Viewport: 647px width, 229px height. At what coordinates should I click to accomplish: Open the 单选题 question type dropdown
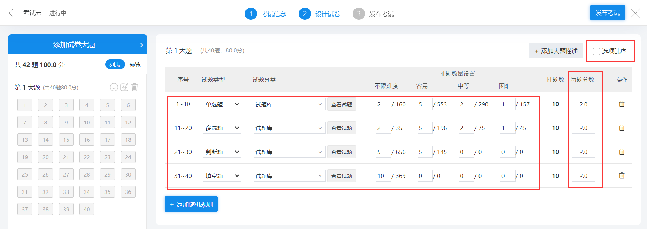[222, 104]
